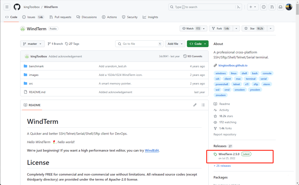The image size is (299, 185).
Task: Open kingtoolbox.github.io website link
Action: (233, 65)
